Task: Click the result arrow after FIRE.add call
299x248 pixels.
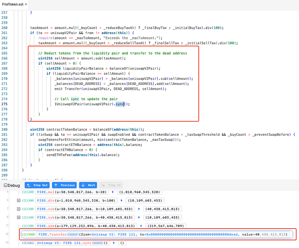Action: click(142, 226)
